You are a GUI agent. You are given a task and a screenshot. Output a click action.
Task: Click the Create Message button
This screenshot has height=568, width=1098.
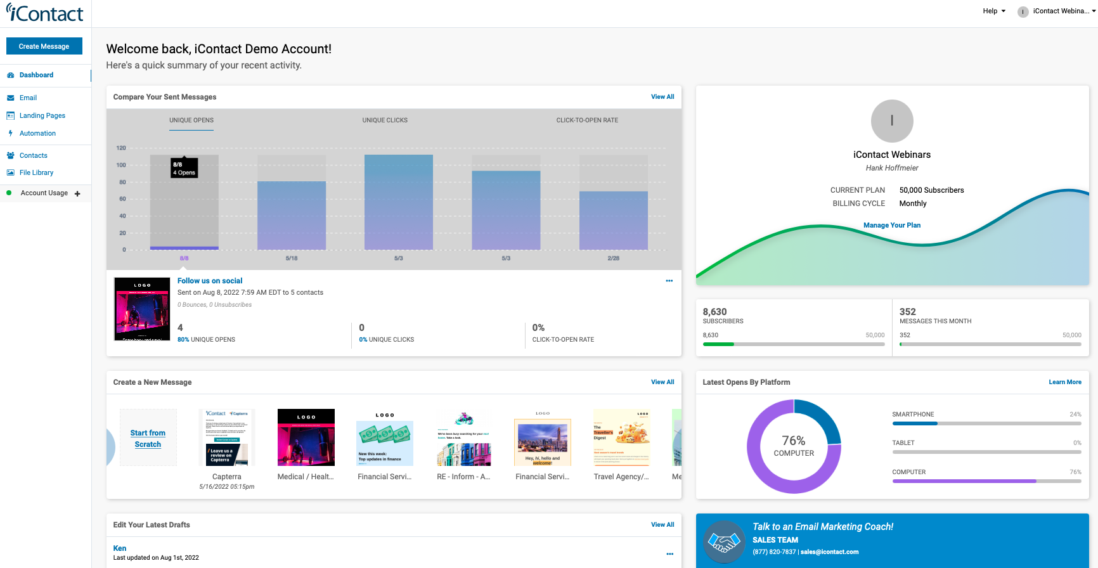[44, 46]
